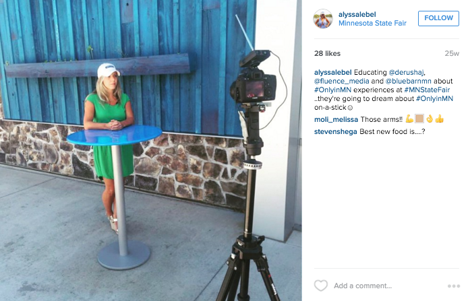Open @bluebarnmn mention link
This screenshot has width=470, height=301.
coord(408,81)
